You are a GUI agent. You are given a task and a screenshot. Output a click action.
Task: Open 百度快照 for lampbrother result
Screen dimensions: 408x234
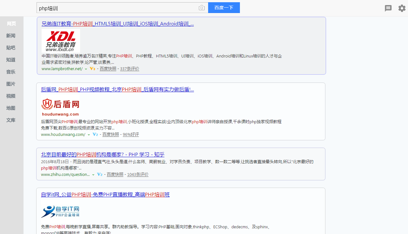tap(108, 69)
